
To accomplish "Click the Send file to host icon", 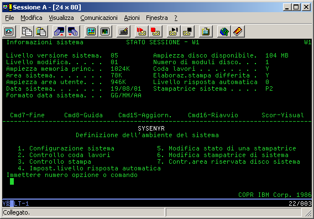I will [59, 32].
